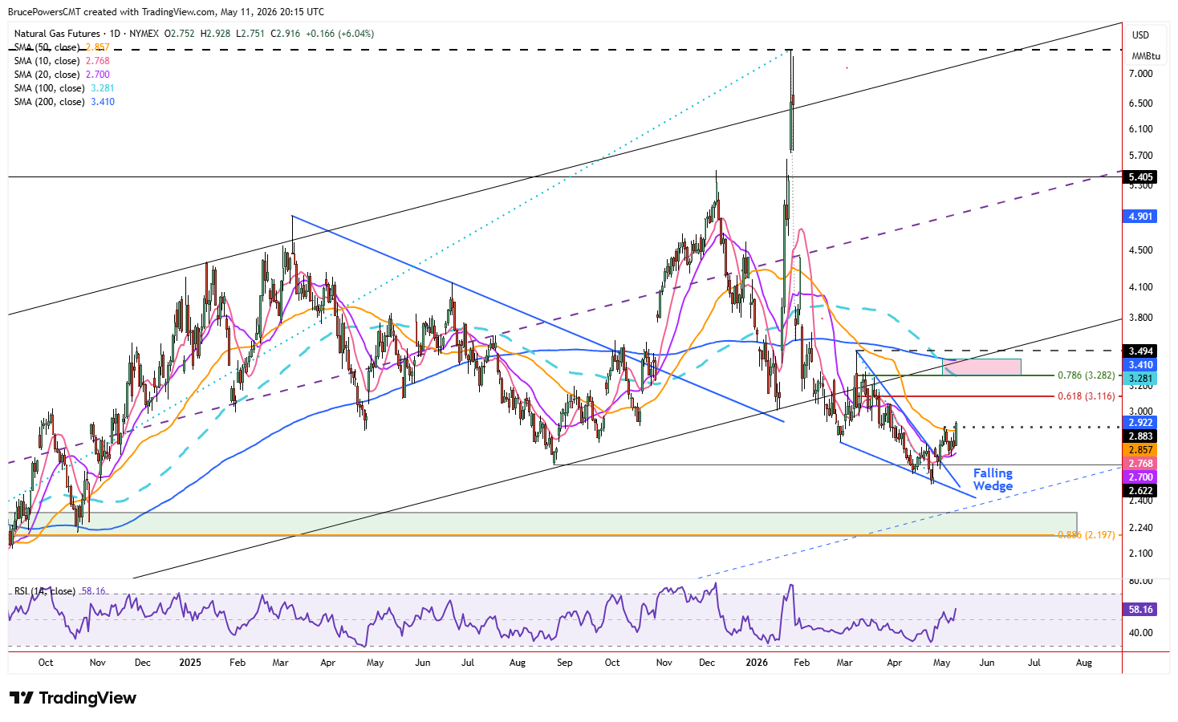Select the 5.405 price label

[1140, 177]
